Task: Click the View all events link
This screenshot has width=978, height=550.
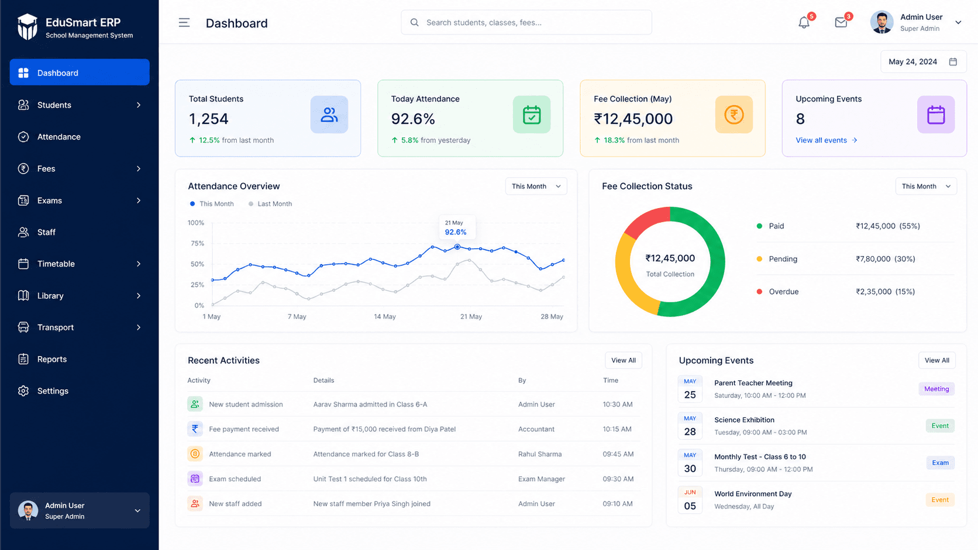Action: tap(827, 140)
